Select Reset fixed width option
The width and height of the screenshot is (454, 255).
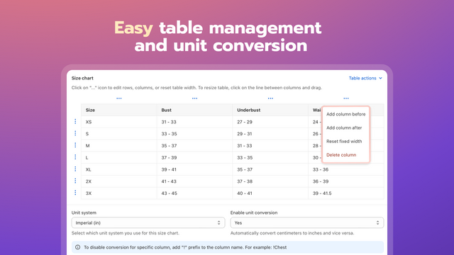pos(345,142)
